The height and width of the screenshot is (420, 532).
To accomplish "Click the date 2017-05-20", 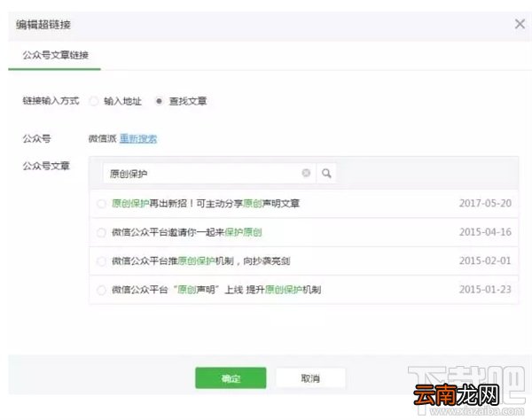I will (485, 203).
